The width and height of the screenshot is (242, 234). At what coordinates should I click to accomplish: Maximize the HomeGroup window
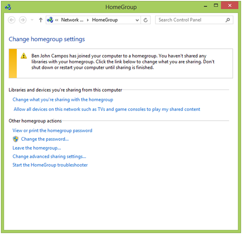tap(216, 6)
